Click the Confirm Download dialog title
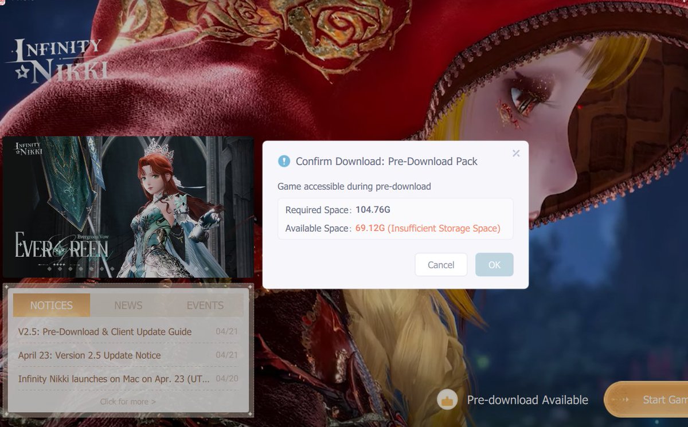The width and height of the screenshot is (688, 427). pos(386,161)
